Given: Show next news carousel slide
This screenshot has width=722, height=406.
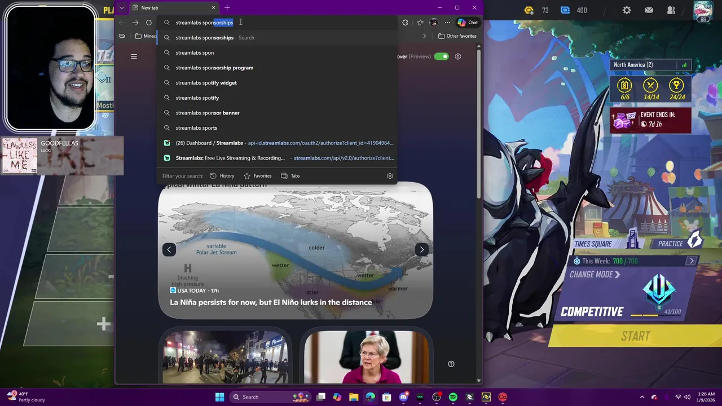Looking at the screenshot, I should [422, 250].
